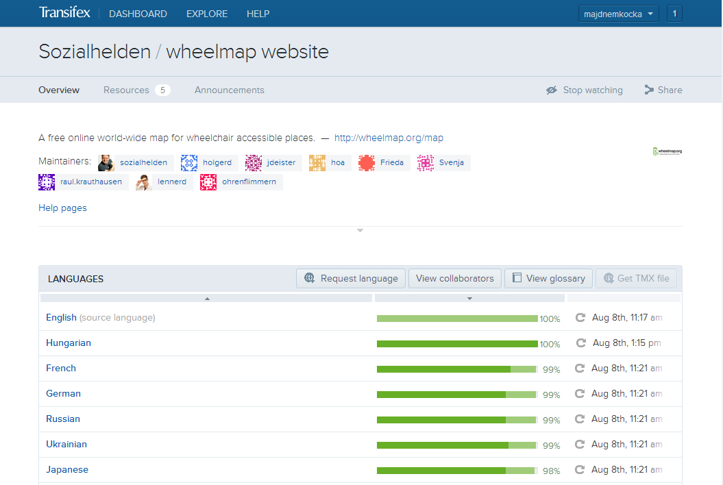Screen dimensions: 723x485
Task: Click refresh icon in French row
Action: tap(580, 369)
